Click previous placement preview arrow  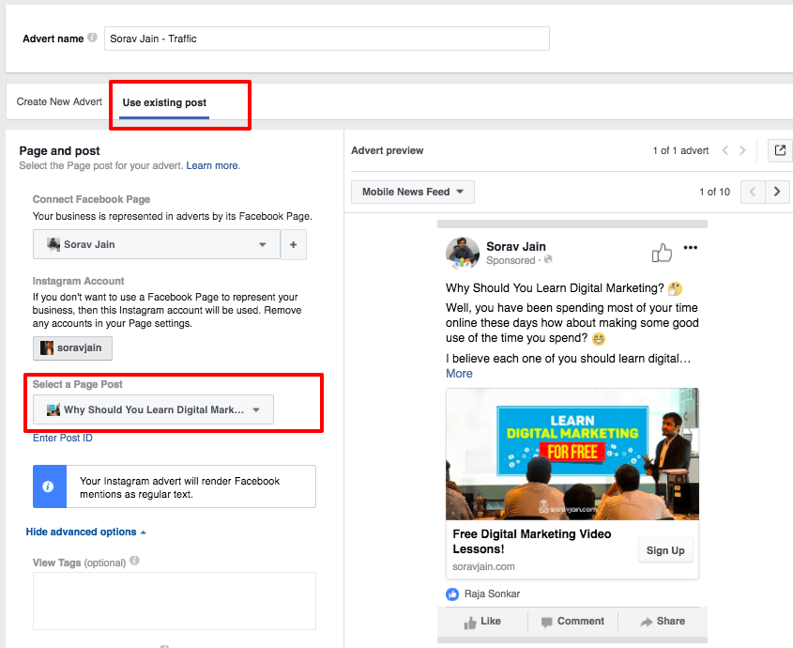(753, 192)
